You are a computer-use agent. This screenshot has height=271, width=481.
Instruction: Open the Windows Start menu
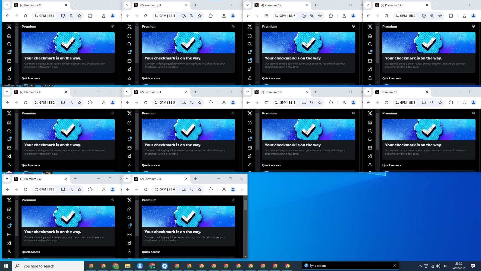[6, 266]
